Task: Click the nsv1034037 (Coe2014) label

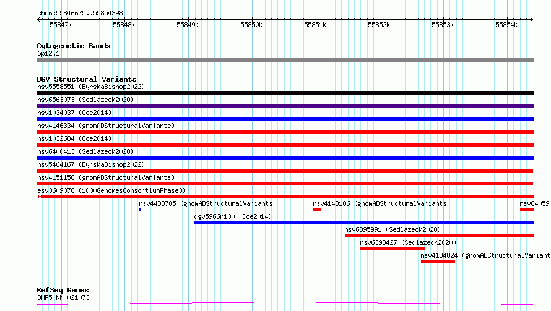Action: click(74, 113)
